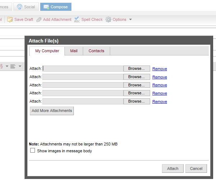Viewport: 216px width, 180px height.
Task: Click the text alignment icon in editor toolbar
Action: (x=13, y=66)
